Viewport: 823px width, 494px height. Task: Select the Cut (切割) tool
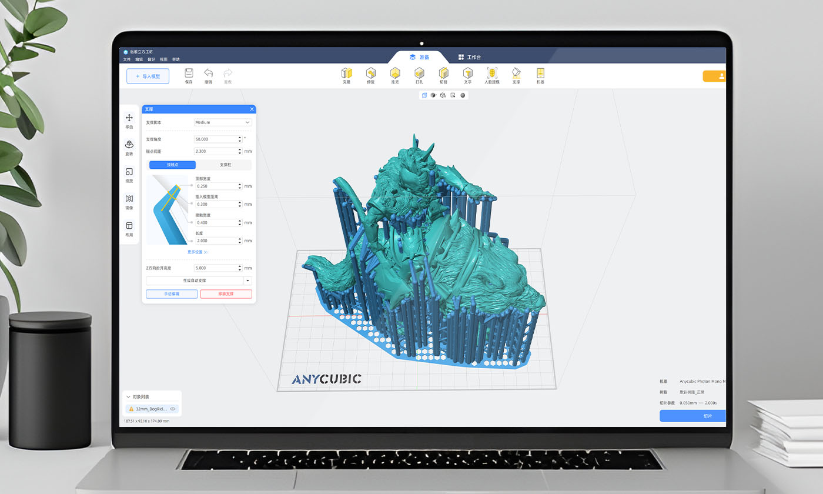pos(443,75)
